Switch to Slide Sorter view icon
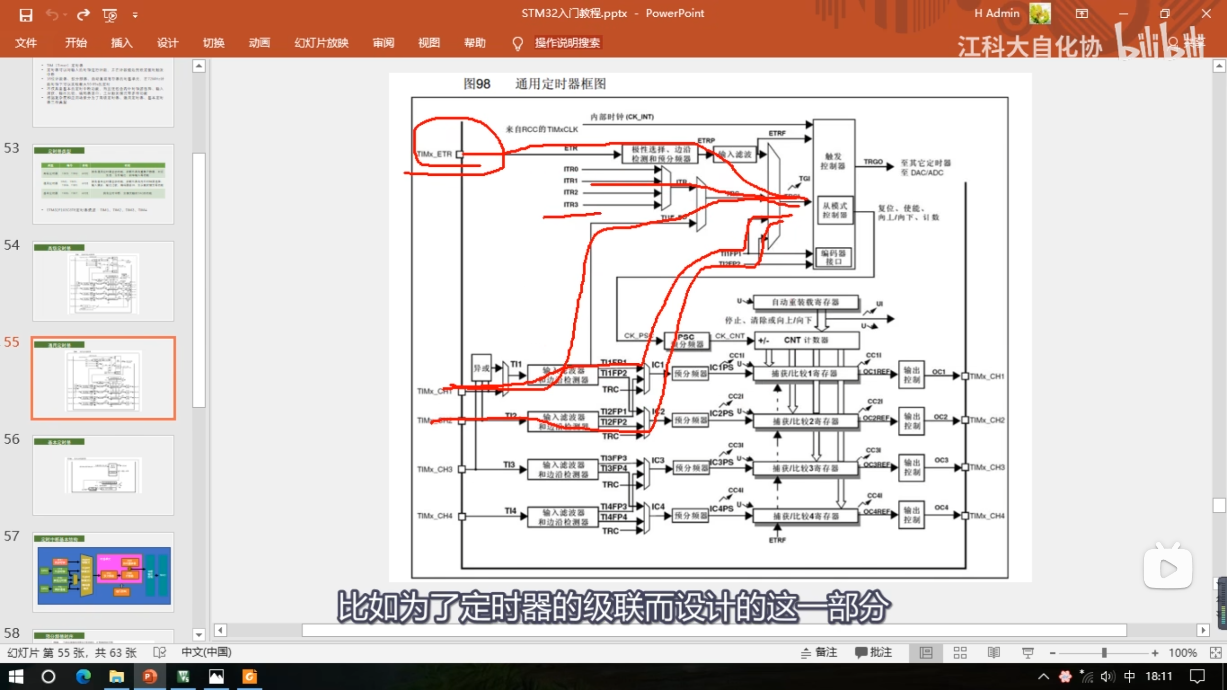 pyautogui.click(x=960, y=653)
